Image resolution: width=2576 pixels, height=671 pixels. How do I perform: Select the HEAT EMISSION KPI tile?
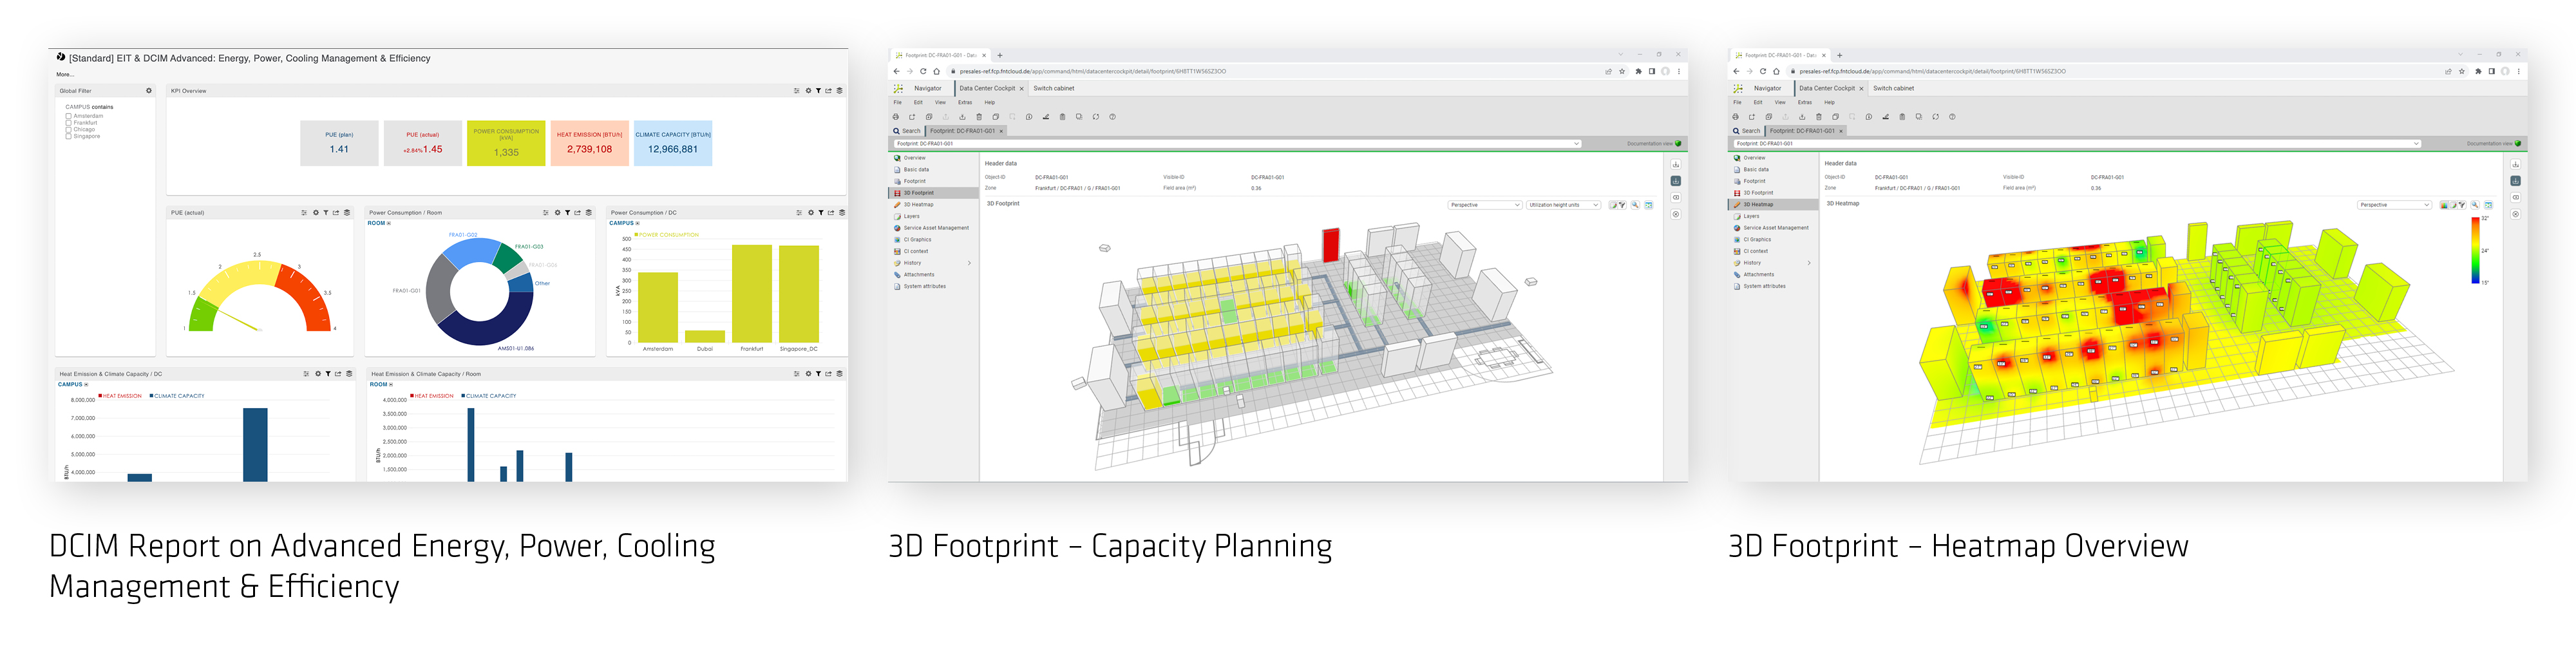589,143
